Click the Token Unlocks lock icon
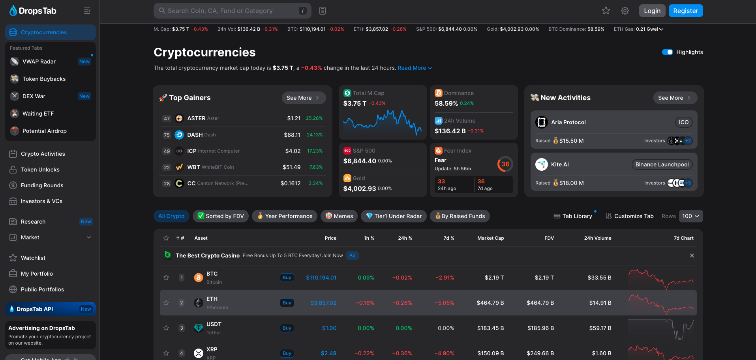 [13, 170]
